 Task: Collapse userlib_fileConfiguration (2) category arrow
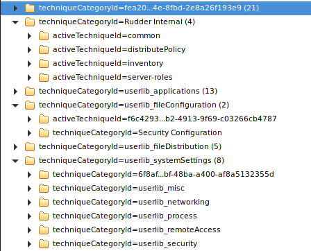click(15, 105)
